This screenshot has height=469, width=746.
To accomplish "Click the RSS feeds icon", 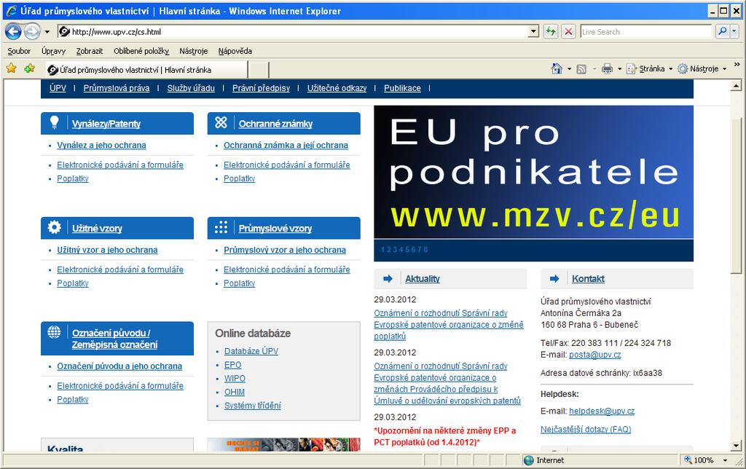I will tap(581, 69).
